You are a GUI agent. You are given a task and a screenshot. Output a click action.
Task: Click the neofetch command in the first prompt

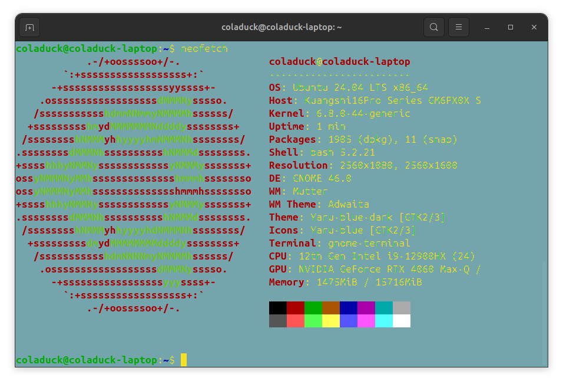click(203, 48)
